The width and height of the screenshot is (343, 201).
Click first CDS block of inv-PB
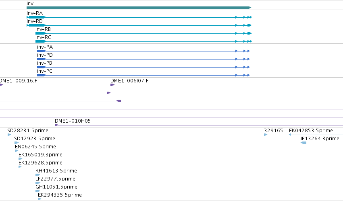(x=42, y=67)
